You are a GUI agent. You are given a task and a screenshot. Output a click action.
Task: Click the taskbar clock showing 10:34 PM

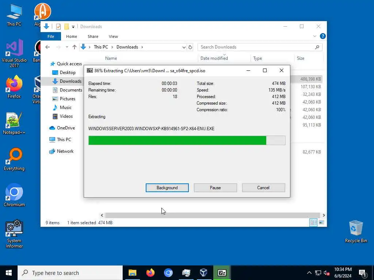343,273
